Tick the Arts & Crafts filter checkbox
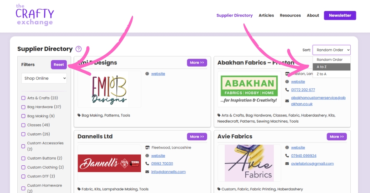This screenshot has width=370, height=193. [x=24, y=98]
